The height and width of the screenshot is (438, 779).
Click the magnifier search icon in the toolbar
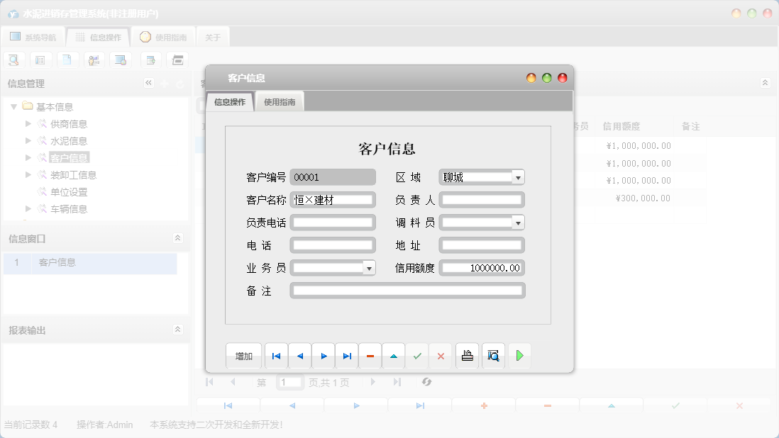coord(13,60)
